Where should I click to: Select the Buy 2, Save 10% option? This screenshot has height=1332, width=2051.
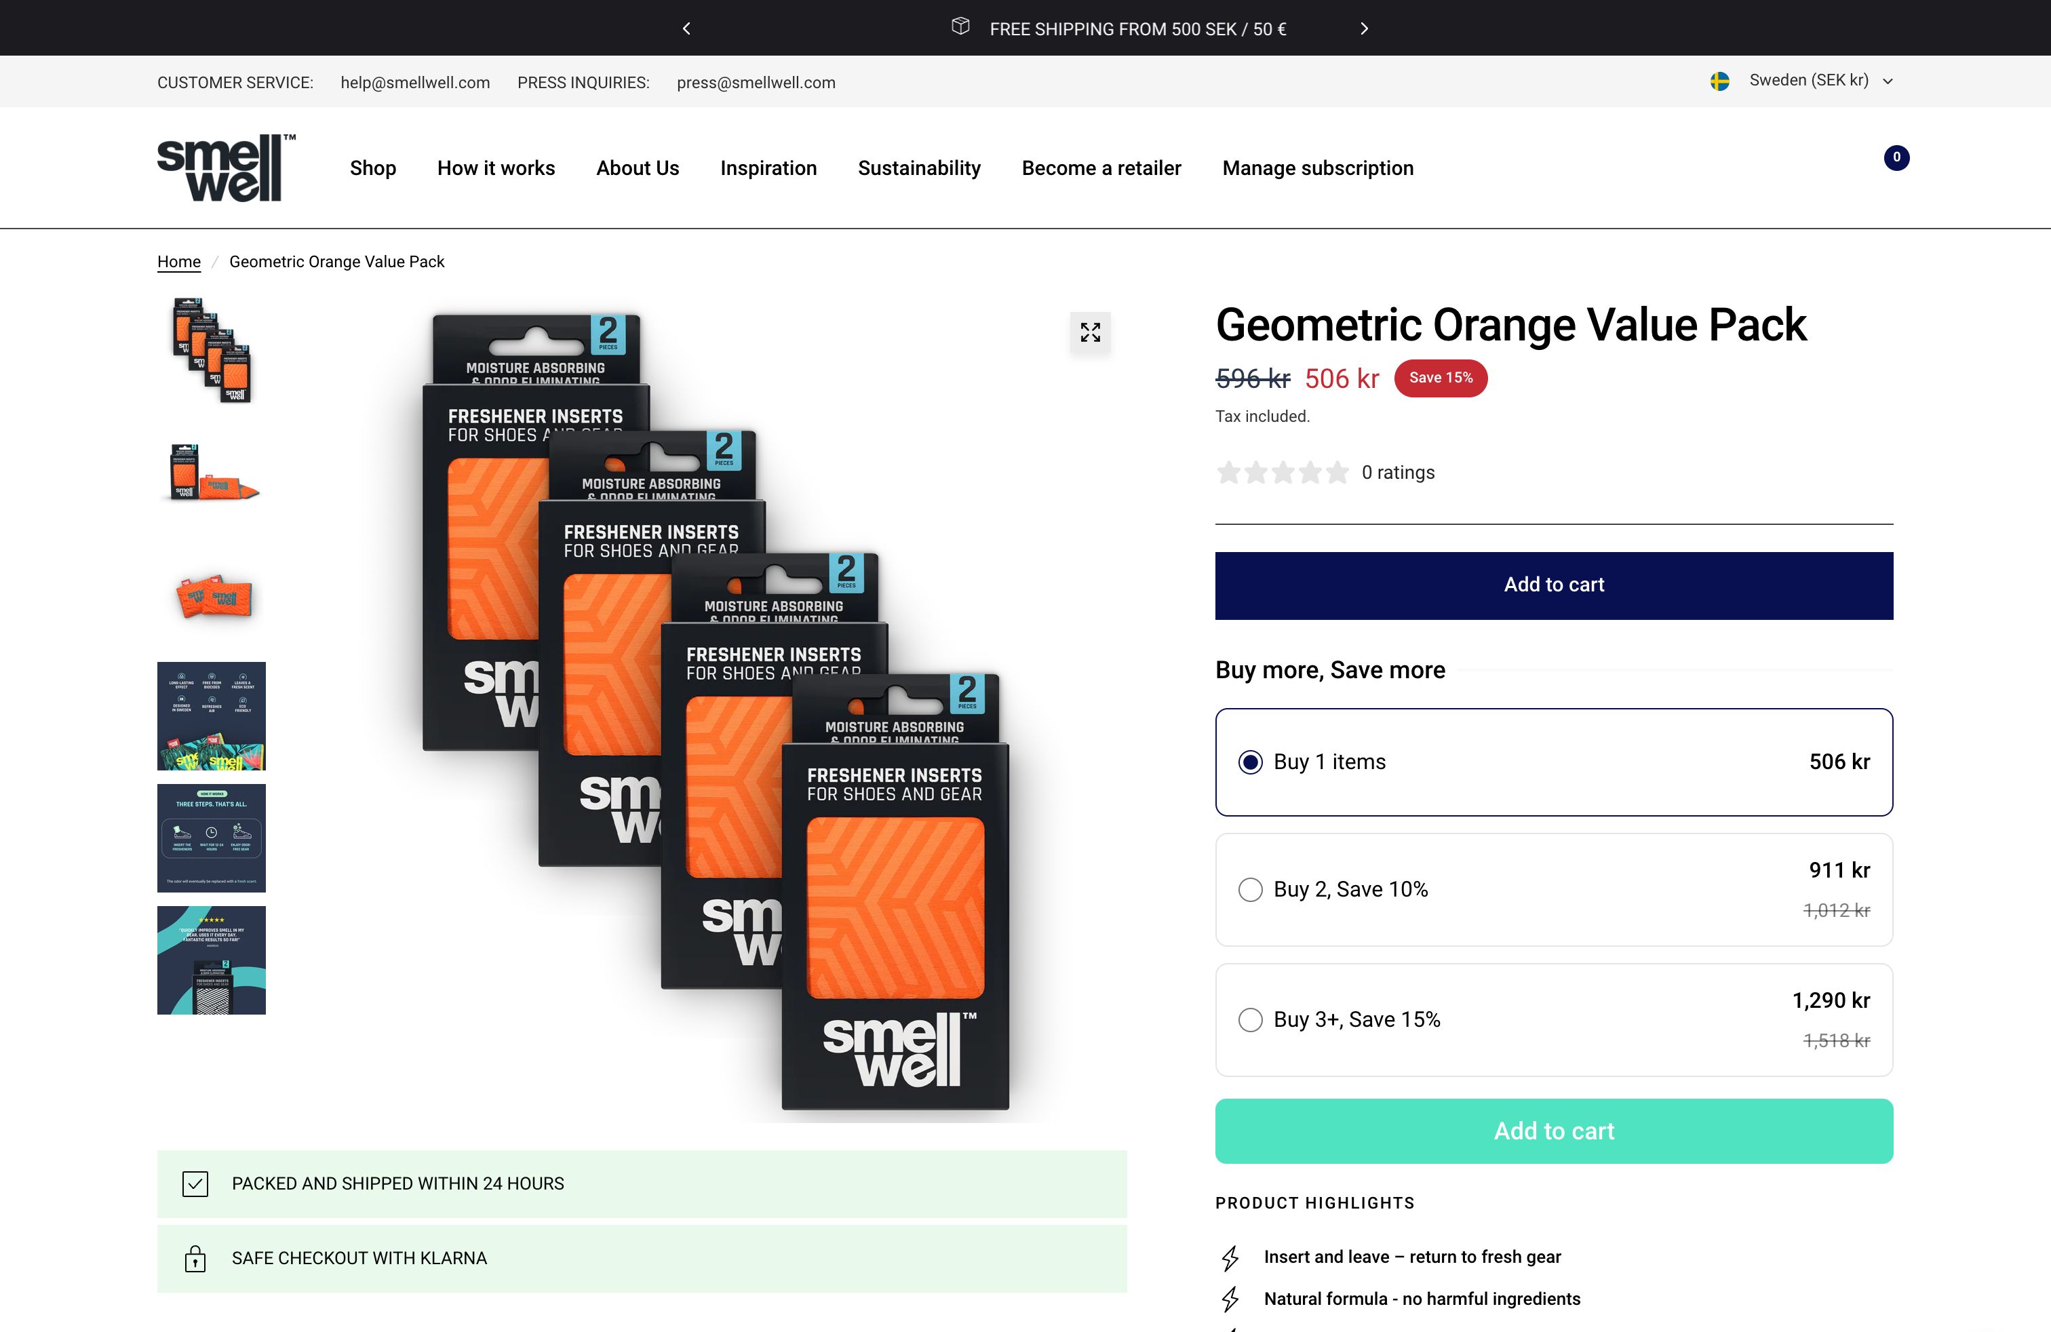pyautogui.click(x=1251, y=889)
